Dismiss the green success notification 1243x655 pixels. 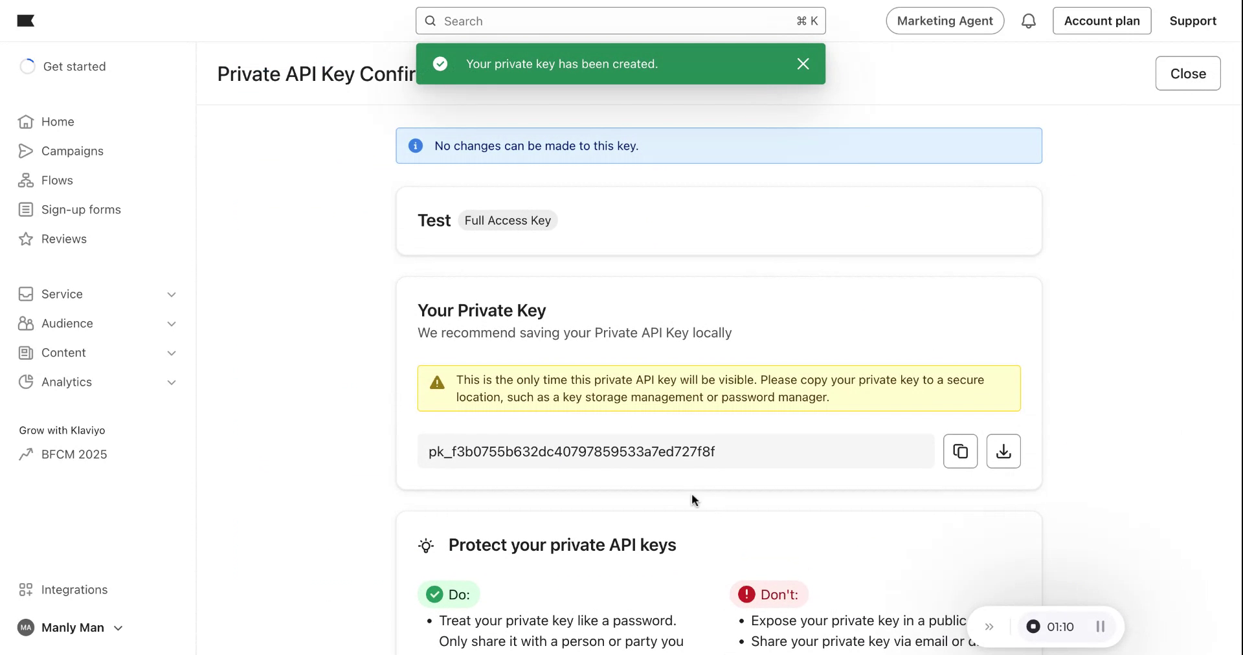pyautogui.click(x=803, y=63)
